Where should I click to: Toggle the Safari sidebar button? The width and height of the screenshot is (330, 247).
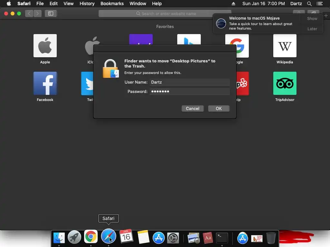click(x=51, y=14)
